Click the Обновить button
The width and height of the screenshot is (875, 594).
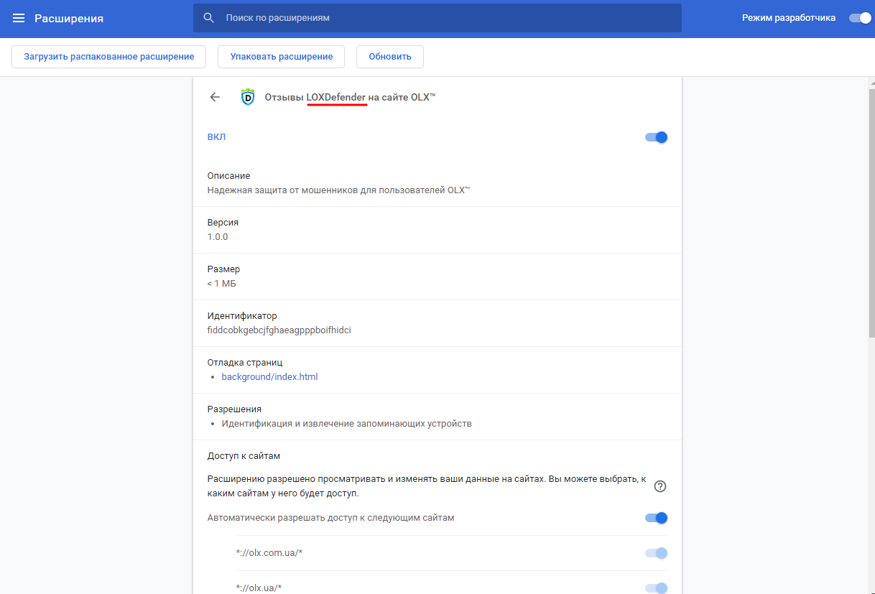tap(390, 57)
